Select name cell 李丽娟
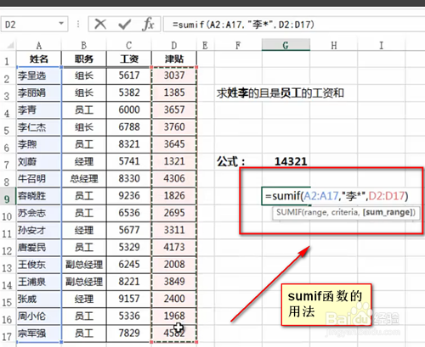The width and height of the screenshot is (425, 347). tap(39, 92)
